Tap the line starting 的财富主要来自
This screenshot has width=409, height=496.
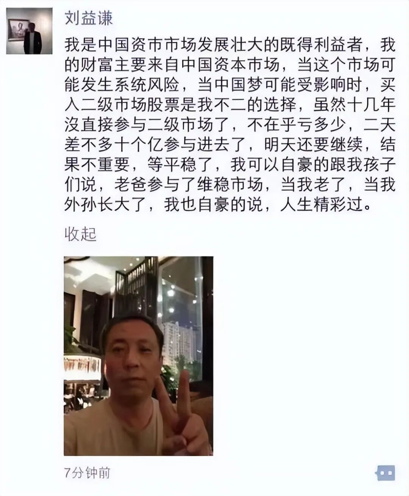pos(230,65)
